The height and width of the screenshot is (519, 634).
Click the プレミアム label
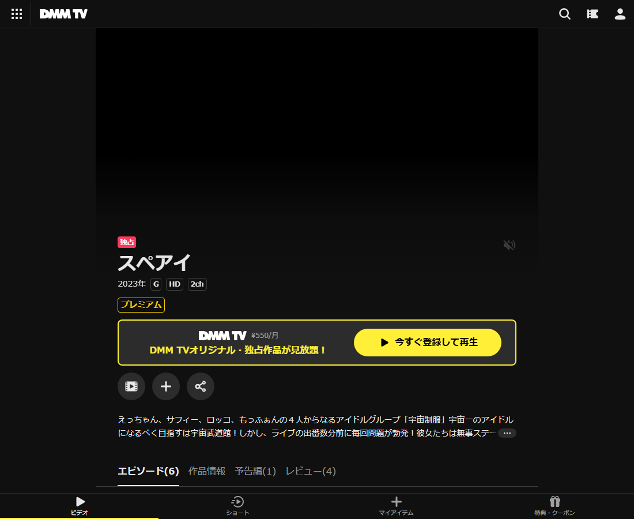coord(141,304)
